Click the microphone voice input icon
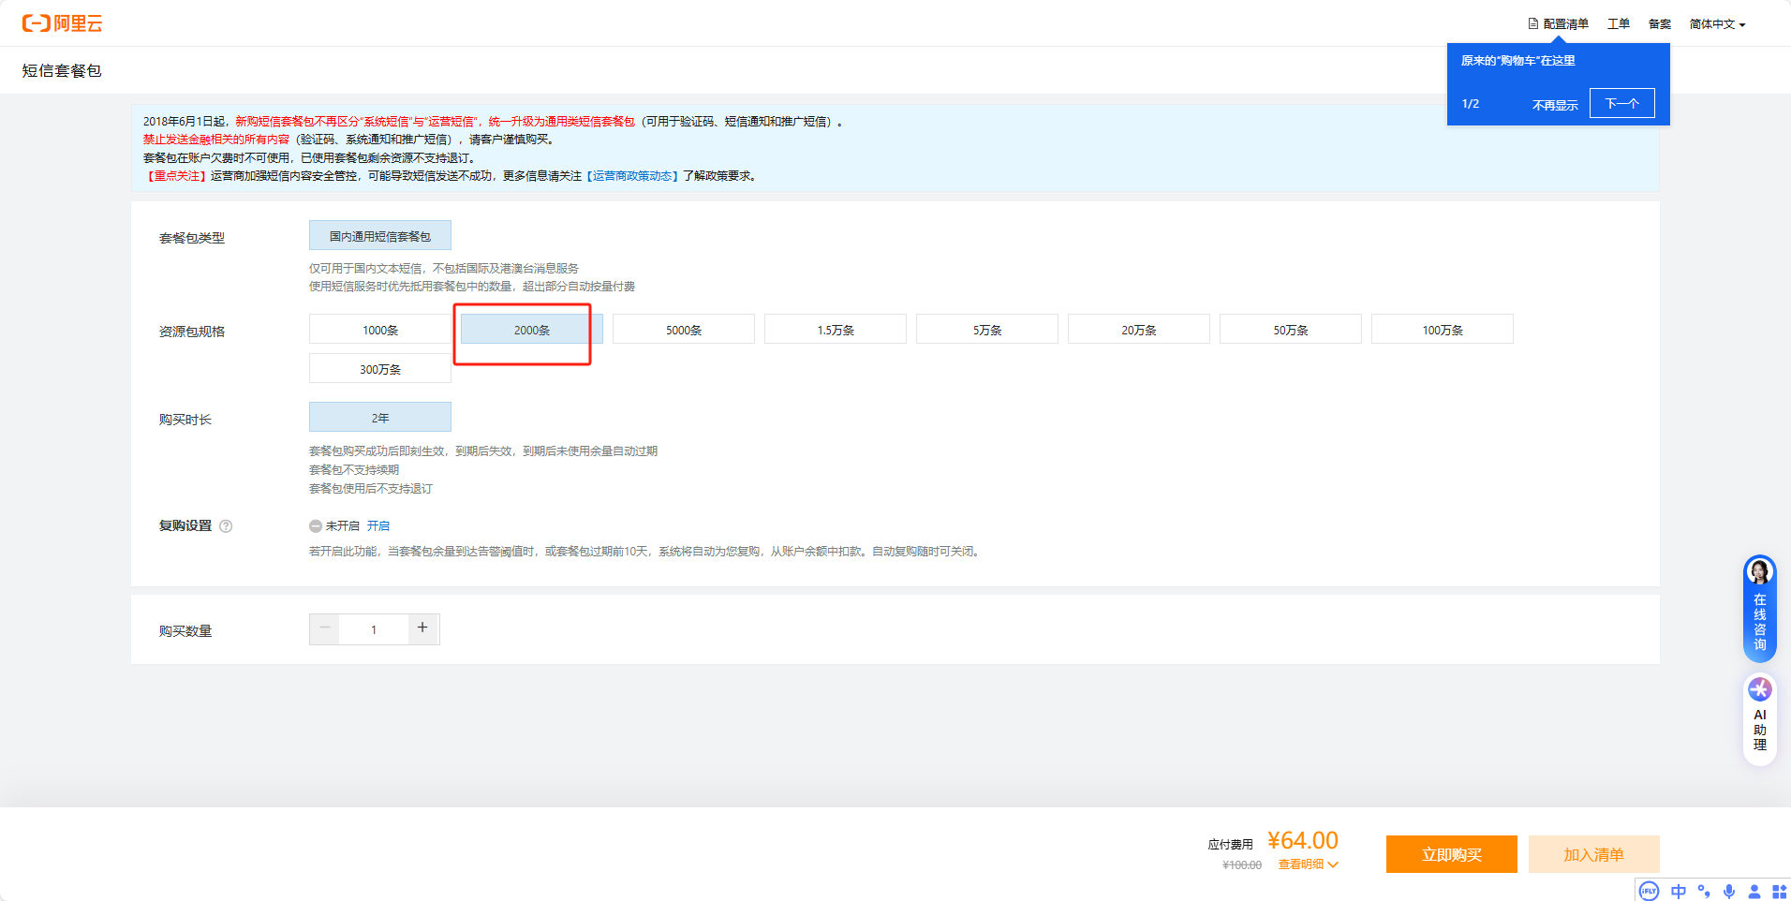The height and width of the screenshot is (901, 1791). point(1729,891)
